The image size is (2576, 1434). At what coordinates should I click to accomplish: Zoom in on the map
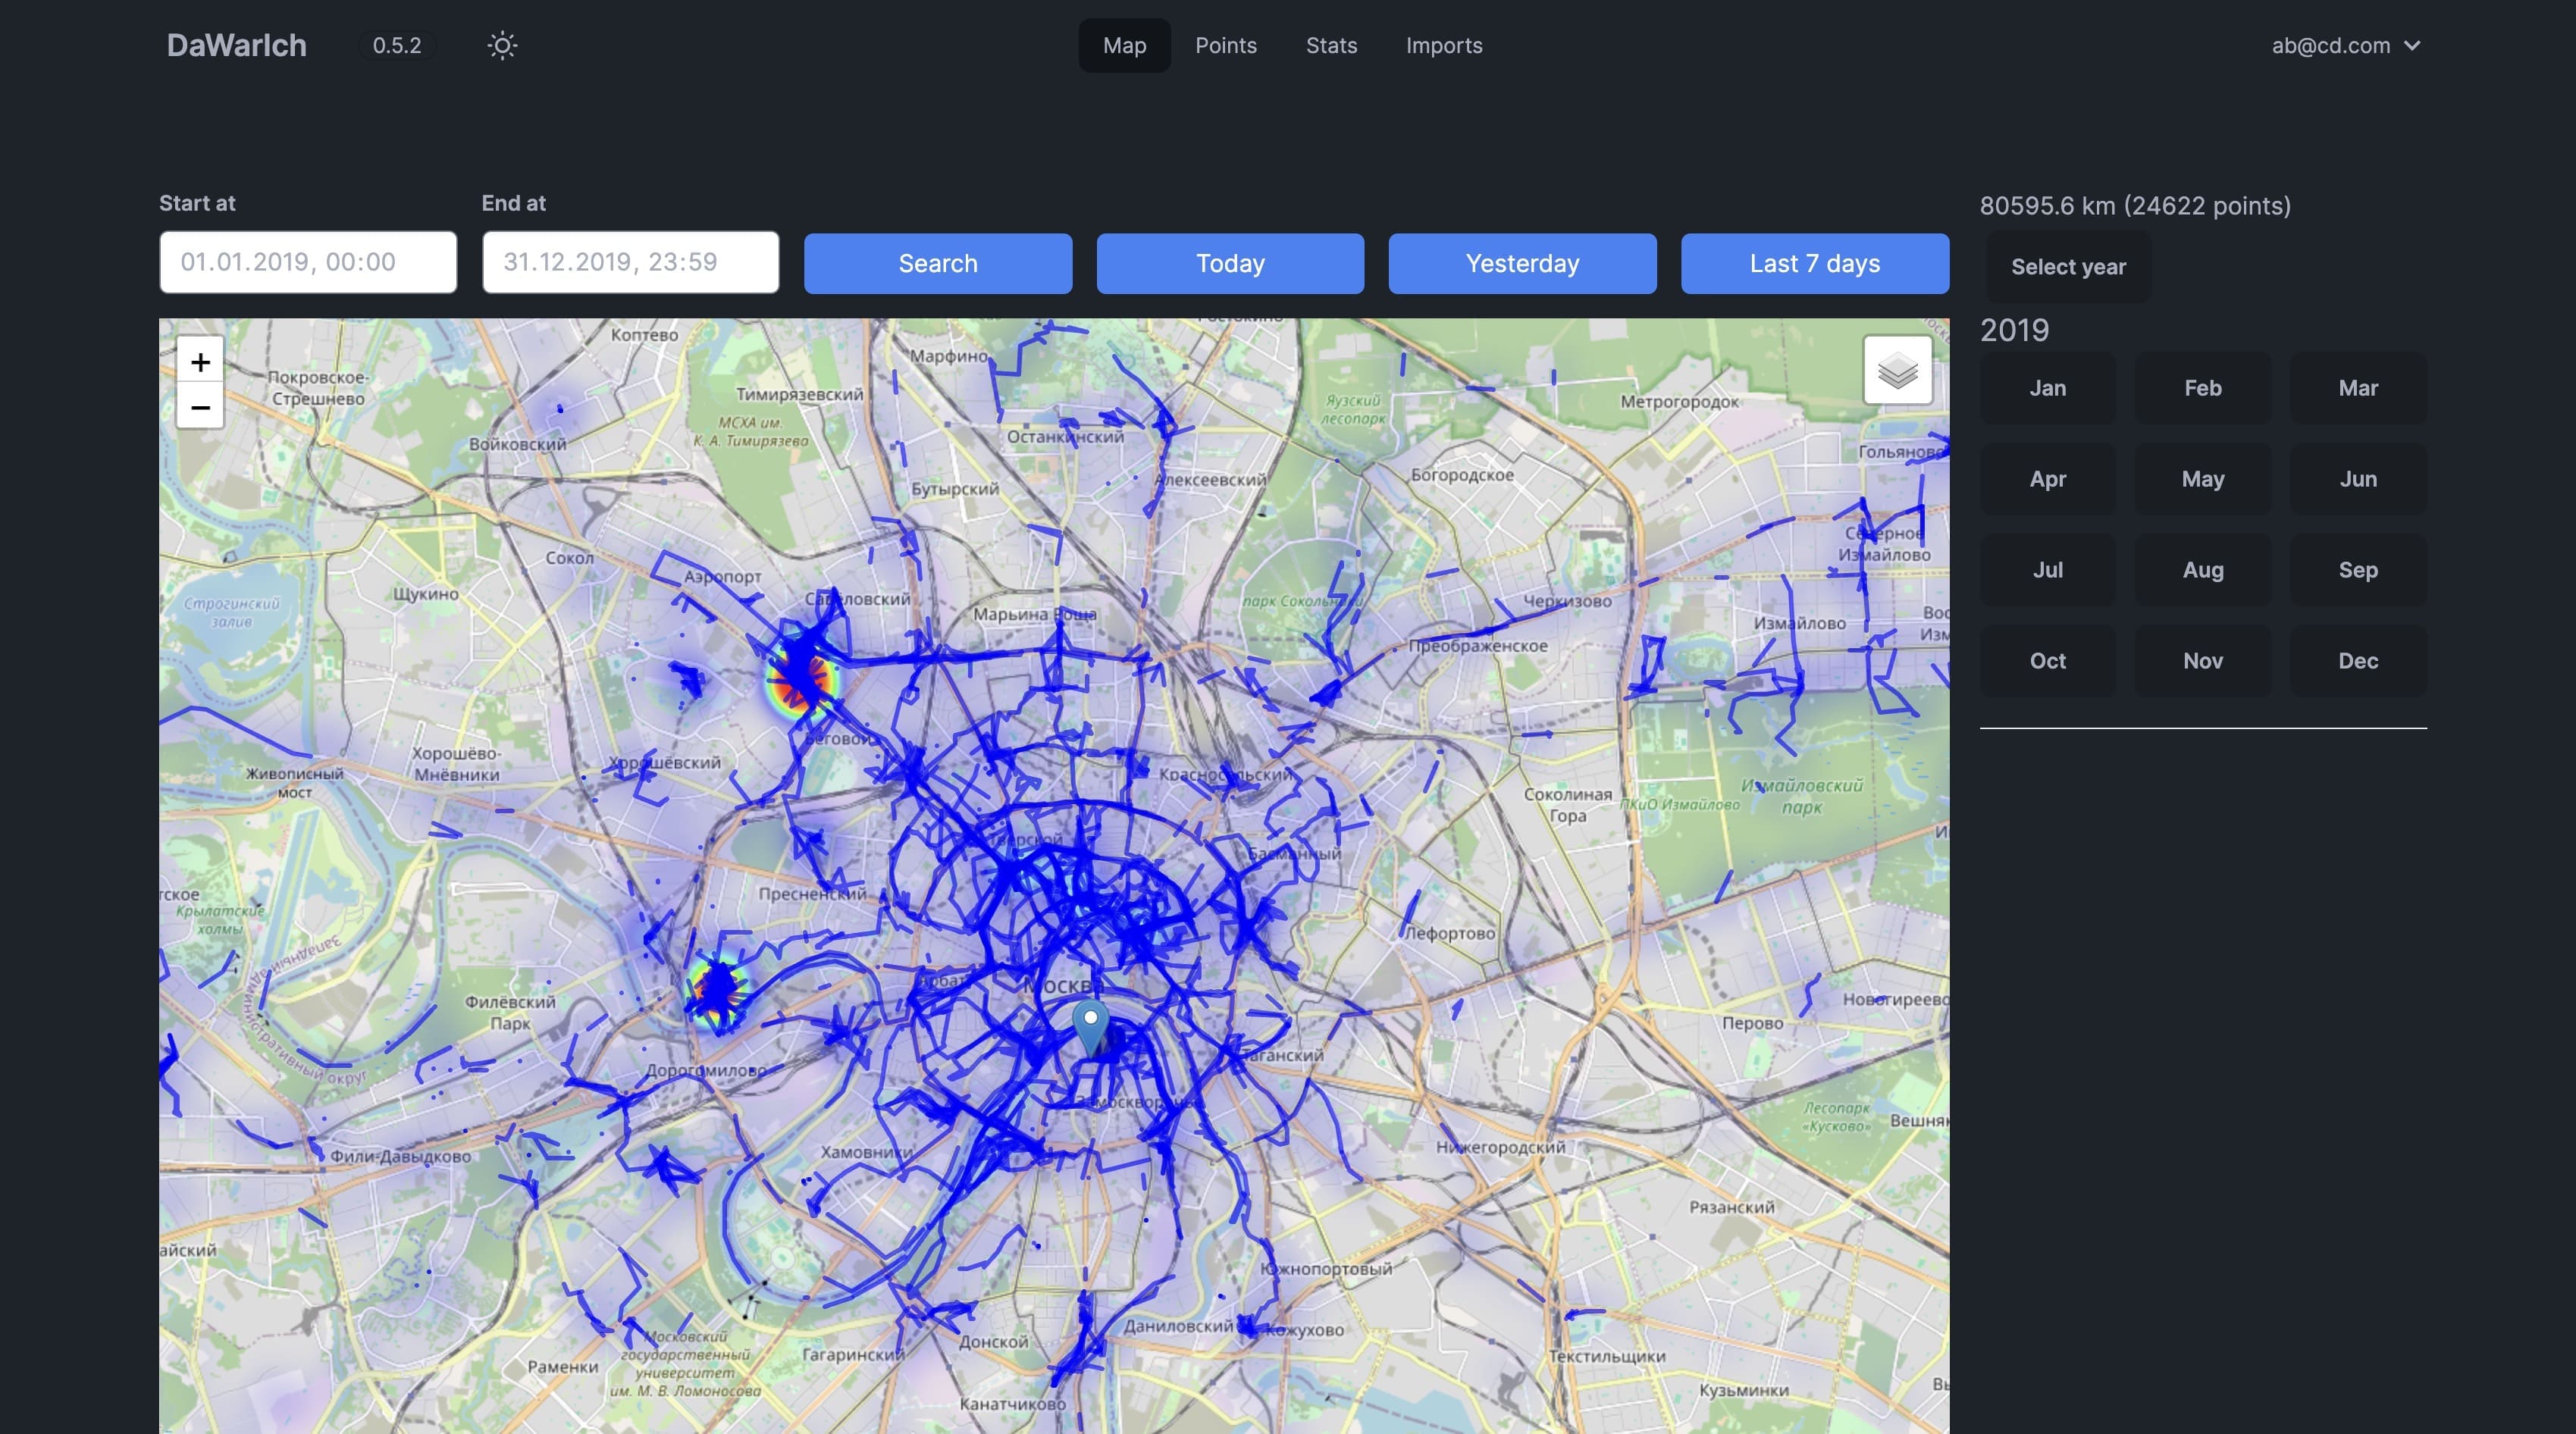pos(200,362)
